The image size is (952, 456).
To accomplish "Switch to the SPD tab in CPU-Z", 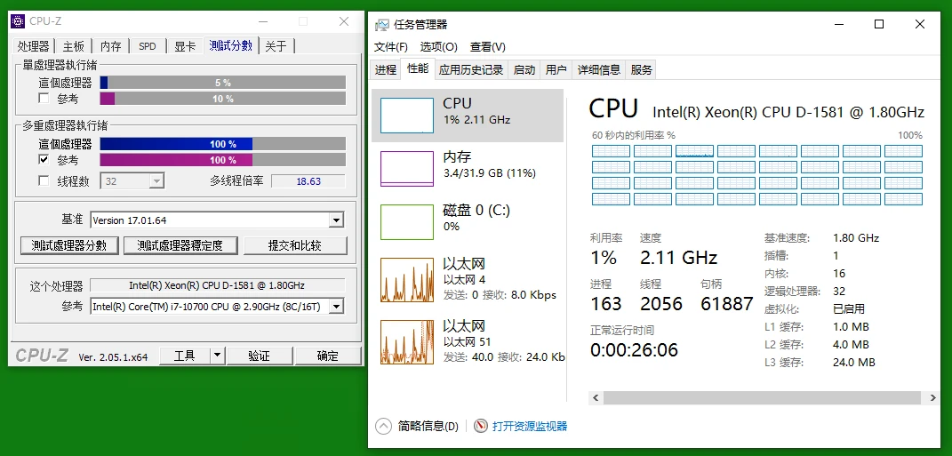I will (x=148, y=46).
